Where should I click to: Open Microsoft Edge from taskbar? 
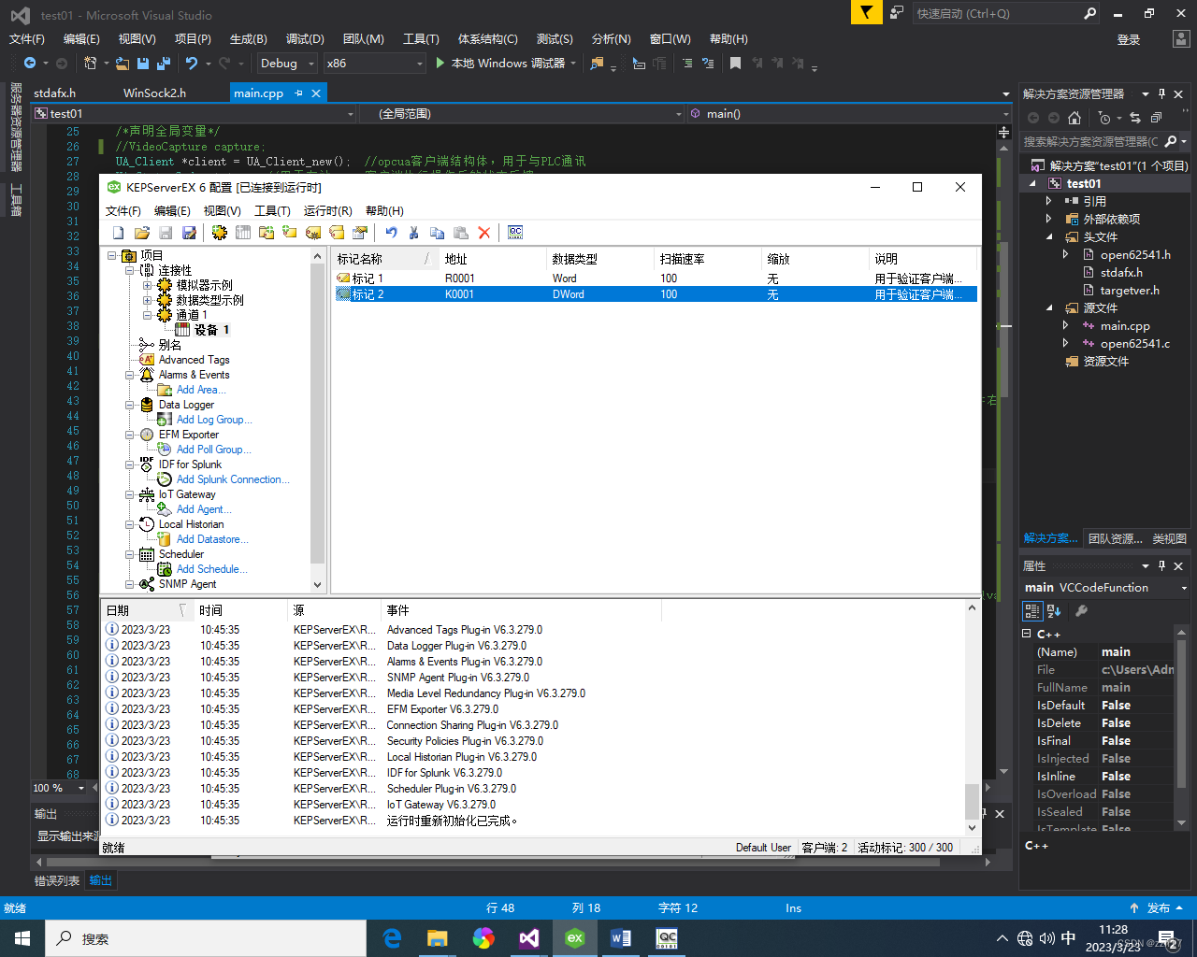click(392, 938)
